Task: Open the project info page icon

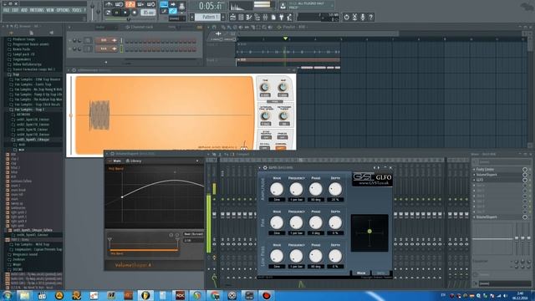Action: (273, 17)
